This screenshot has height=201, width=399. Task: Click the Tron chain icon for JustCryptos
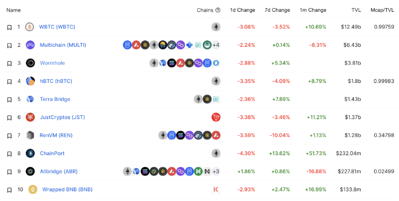216,117
